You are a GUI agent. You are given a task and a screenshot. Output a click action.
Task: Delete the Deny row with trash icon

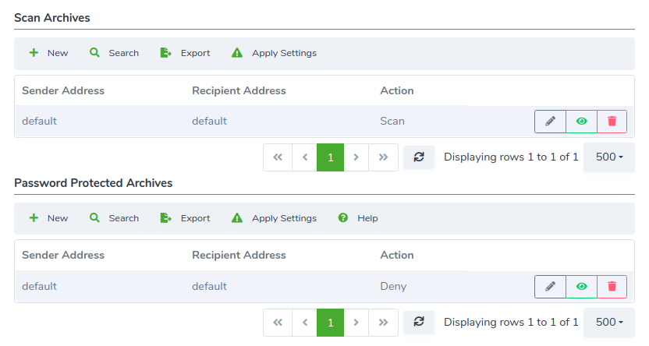tap(612, 287)
